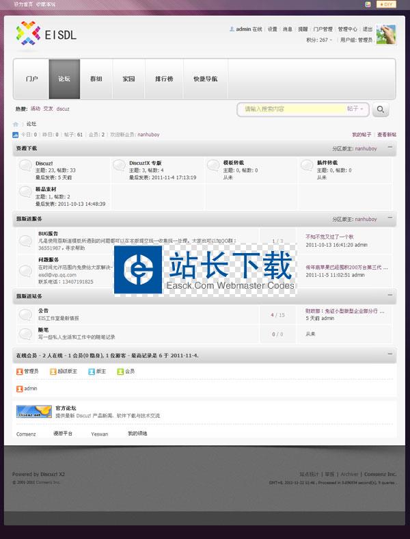The image size is (410, 539).
Task: Collapse the 资源下载 category section
Action: click(x=390, y=147)
